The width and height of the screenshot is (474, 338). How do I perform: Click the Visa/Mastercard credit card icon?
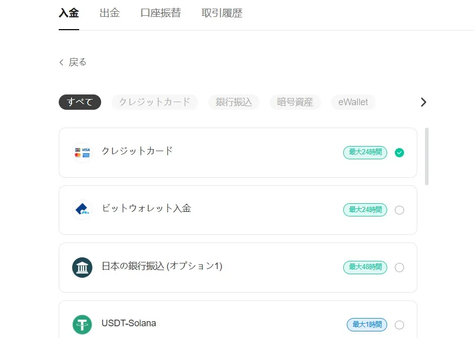click(x=82, y=152)
